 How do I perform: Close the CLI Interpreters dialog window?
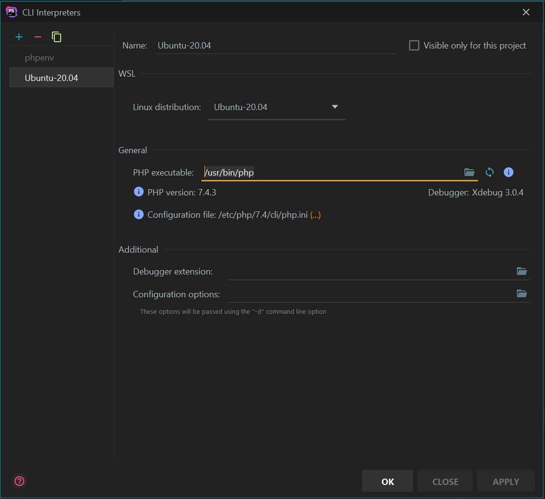tap(526, 12)
